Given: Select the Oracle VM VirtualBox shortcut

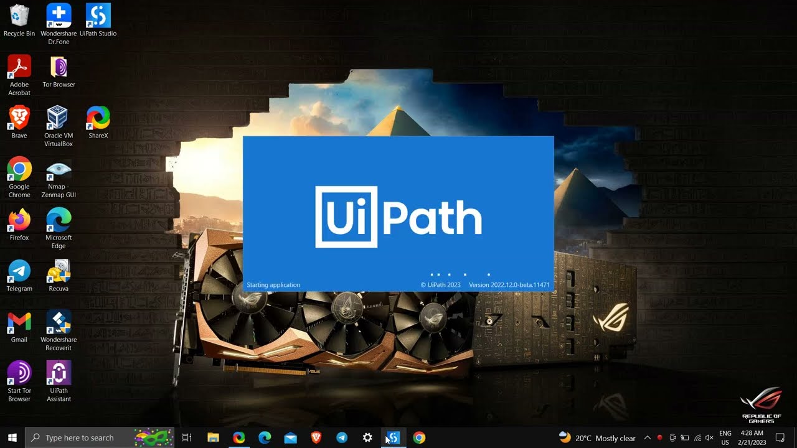Looking at the screenshot, I should 59,126.
